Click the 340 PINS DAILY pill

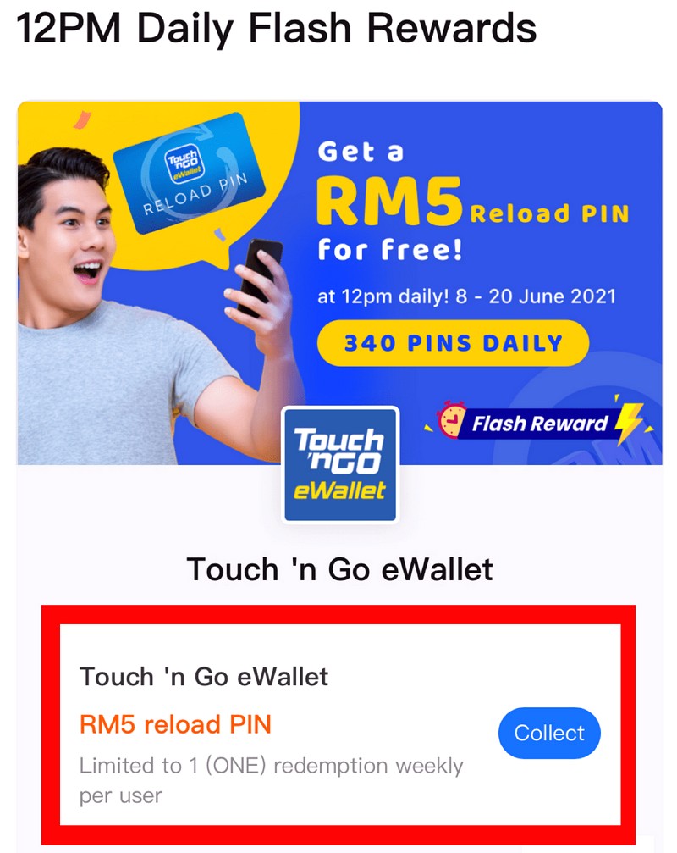(453, 343)
